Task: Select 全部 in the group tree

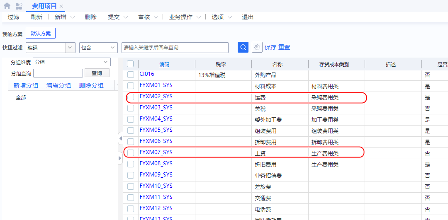Action: pos(21,98)
